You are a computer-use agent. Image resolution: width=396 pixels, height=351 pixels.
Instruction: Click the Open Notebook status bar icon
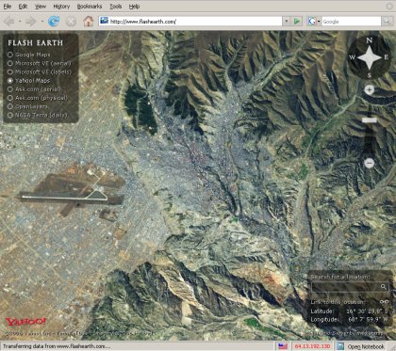[340, 346]
